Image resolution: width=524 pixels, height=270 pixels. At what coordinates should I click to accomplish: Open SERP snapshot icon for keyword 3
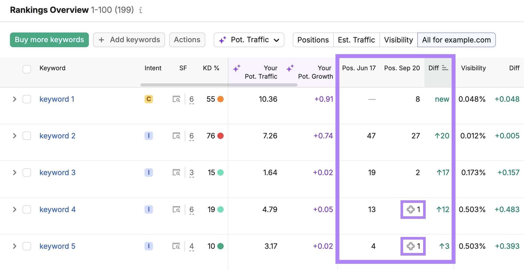pyautogui.click(x=176, y=172)
